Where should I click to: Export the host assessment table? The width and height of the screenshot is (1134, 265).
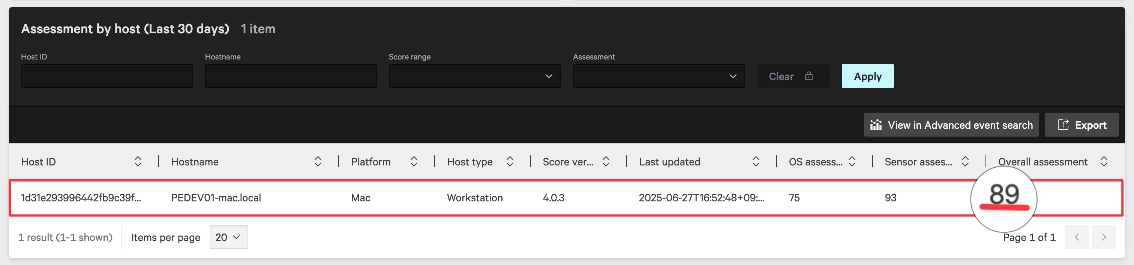point(1081,125)
